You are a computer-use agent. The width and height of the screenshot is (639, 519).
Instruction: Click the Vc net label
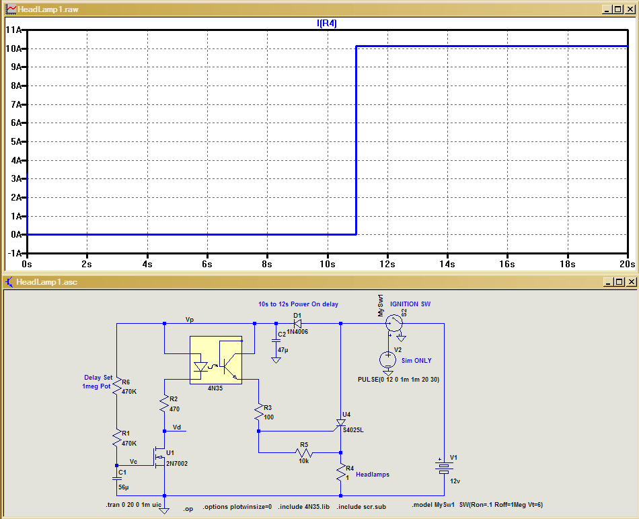coord(134,462)
